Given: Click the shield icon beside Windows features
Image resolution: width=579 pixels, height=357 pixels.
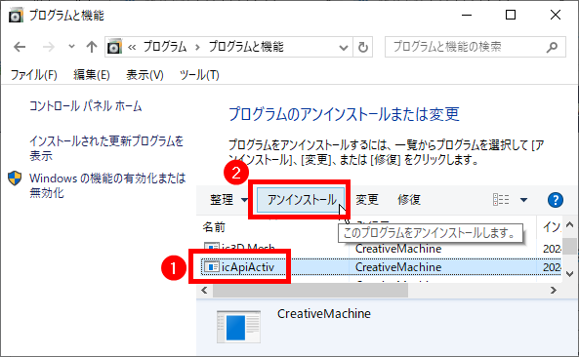Looking at the screenshot, I should [x=15, y=178].
